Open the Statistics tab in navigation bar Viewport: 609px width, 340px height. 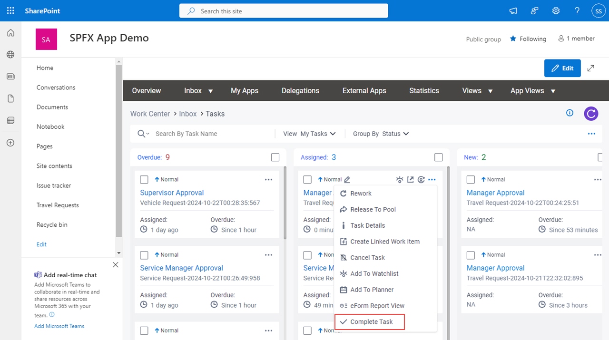point(424,91)
